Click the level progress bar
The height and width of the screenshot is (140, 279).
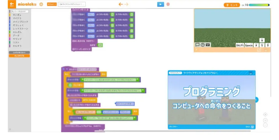point(259,5)
